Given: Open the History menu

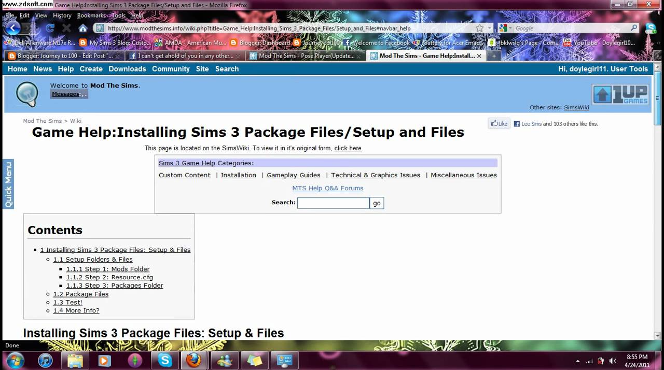Looking at the screenshot, I should (62, 16).
